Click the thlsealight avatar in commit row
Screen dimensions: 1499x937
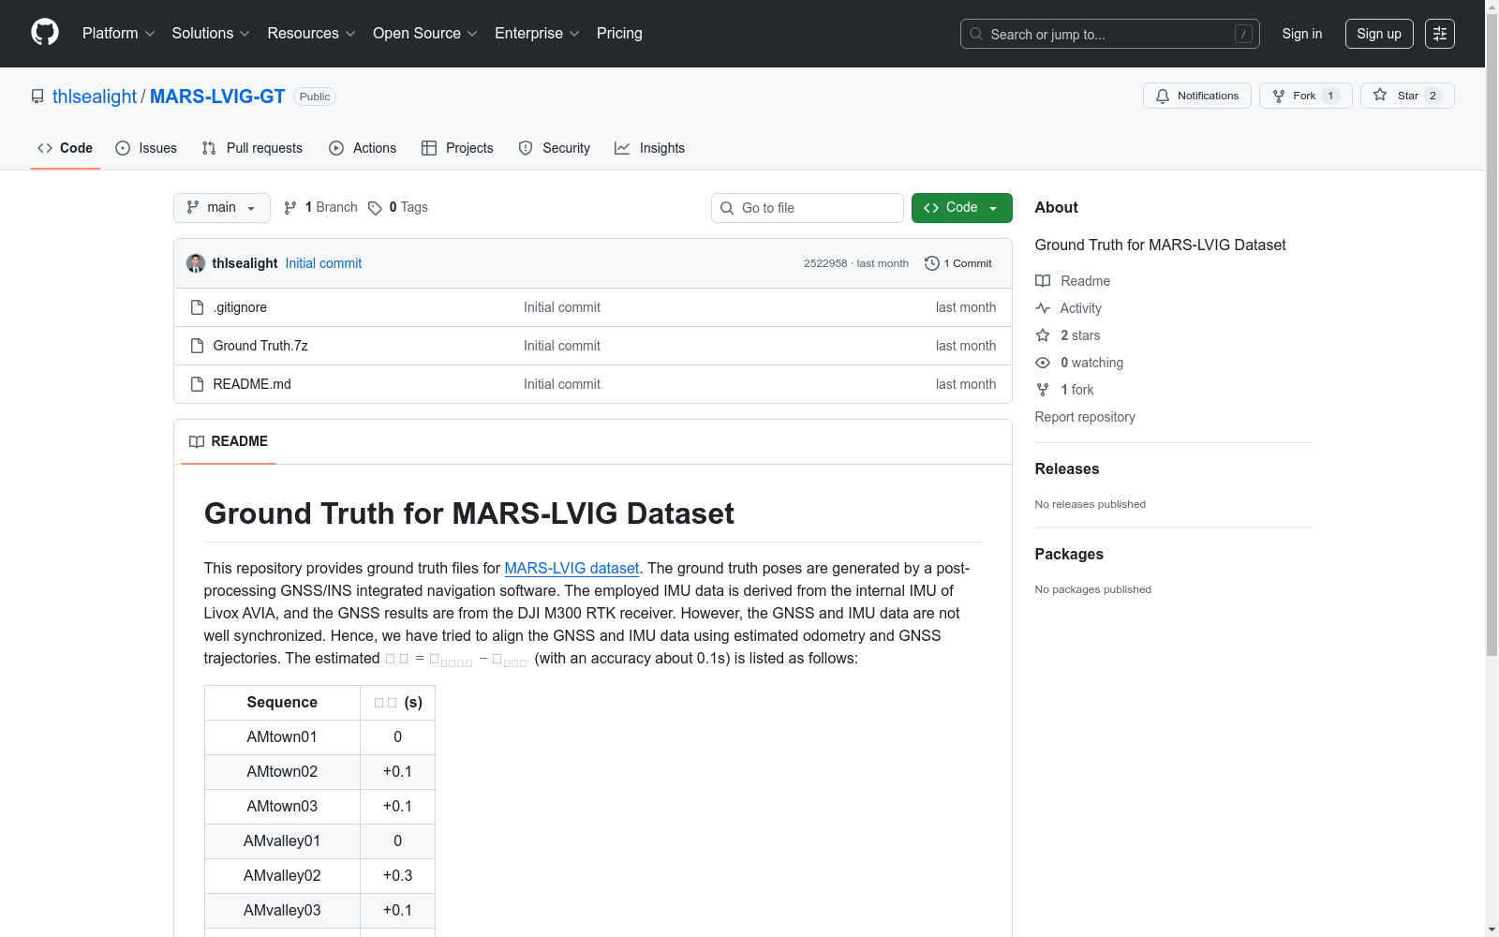coord(196,263)
